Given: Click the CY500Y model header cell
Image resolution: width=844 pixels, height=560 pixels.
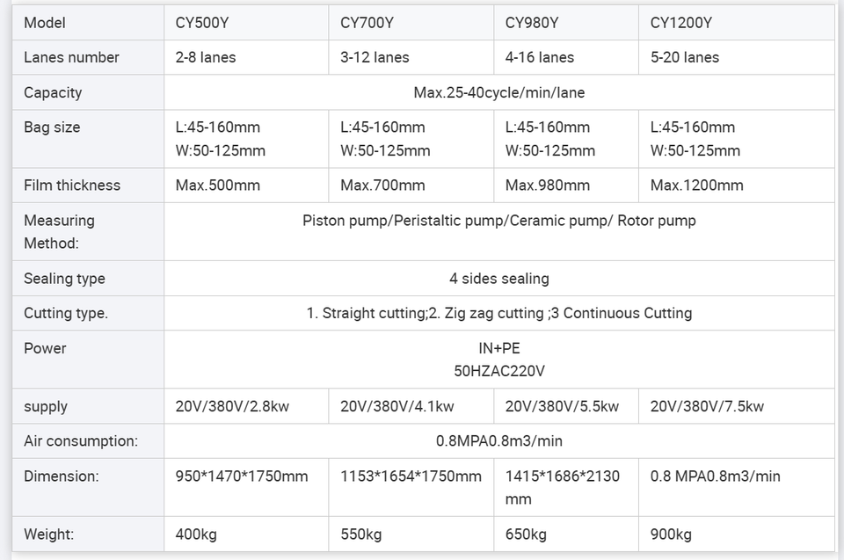Looking at the screenshot, I should tap(201, 22).
